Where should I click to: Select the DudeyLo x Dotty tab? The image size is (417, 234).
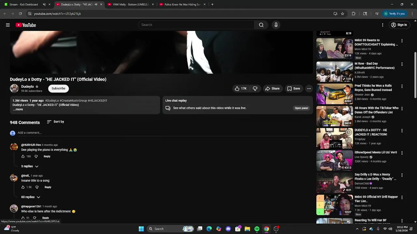coord(79,5)
